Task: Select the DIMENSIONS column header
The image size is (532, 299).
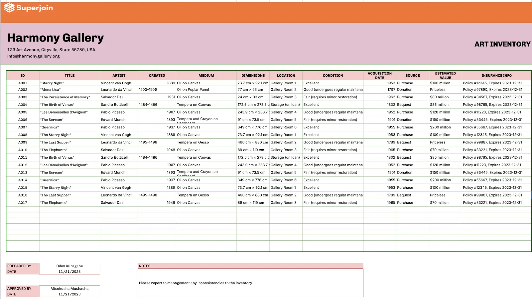Action: [253, 76]
